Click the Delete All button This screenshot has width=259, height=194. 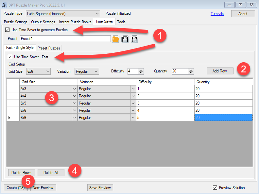[x=51, y=173]
